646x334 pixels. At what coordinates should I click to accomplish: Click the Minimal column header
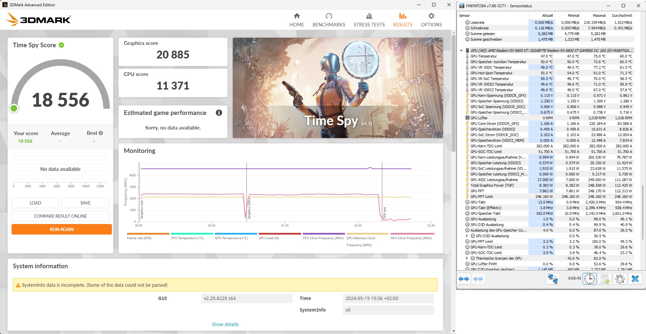pos(568,16)
